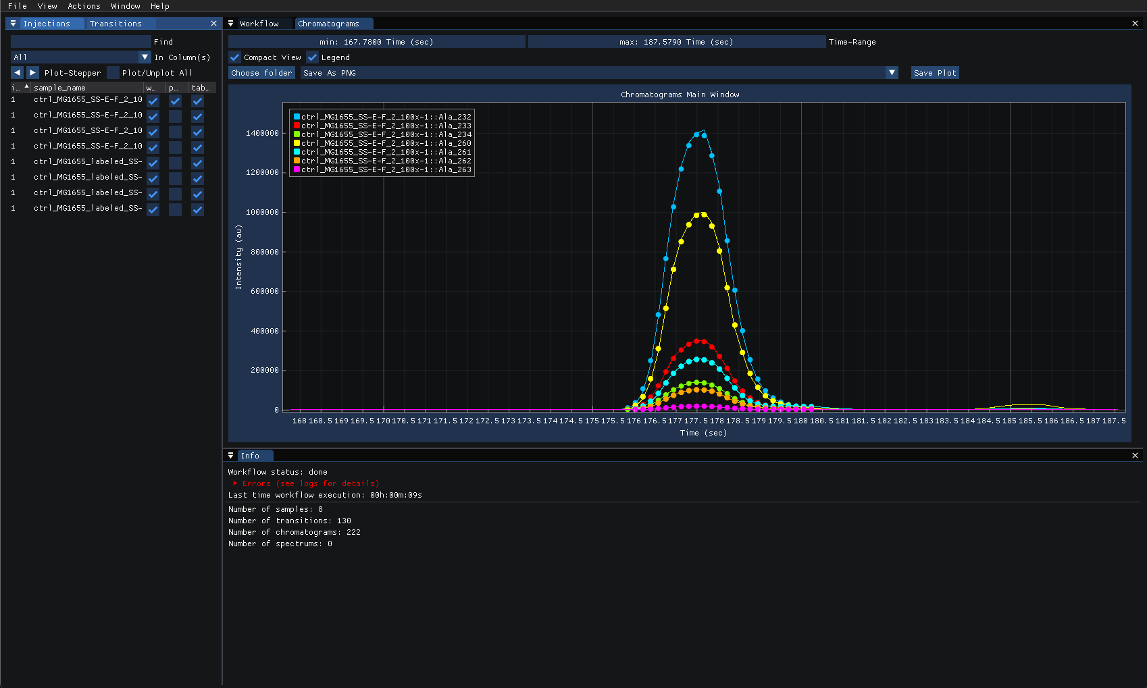Expand the Errors details in Info
This screenshot has height=688, width=1147.
tap(235, 483)
